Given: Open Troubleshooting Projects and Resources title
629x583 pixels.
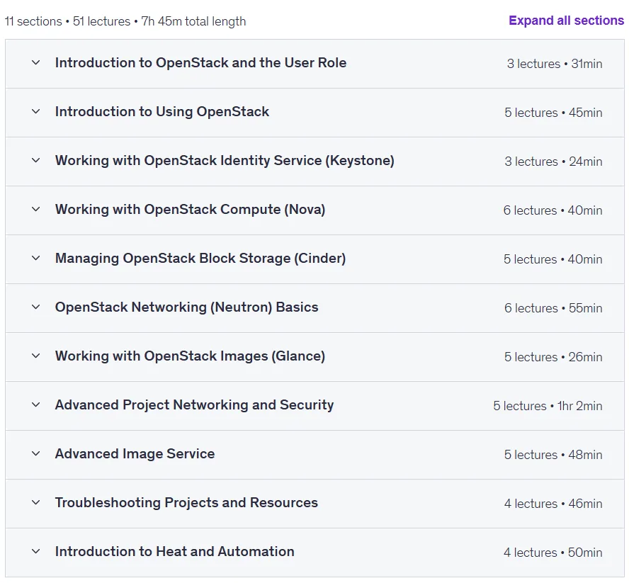Looking at the screenshot, I should click(x=186, y=502).
